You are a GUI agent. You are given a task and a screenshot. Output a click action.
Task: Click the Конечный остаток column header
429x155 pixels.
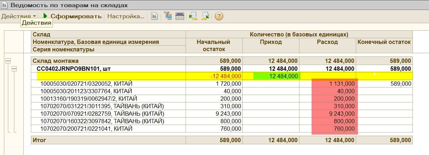384,42
